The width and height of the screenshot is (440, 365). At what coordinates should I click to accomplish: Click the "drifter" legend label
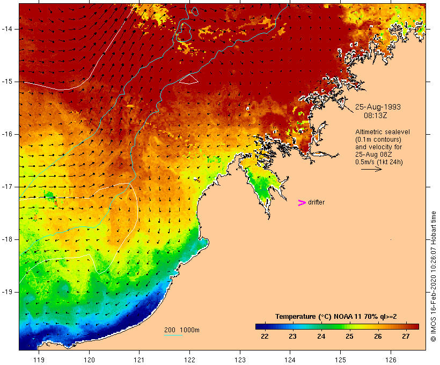coord(316,202)
